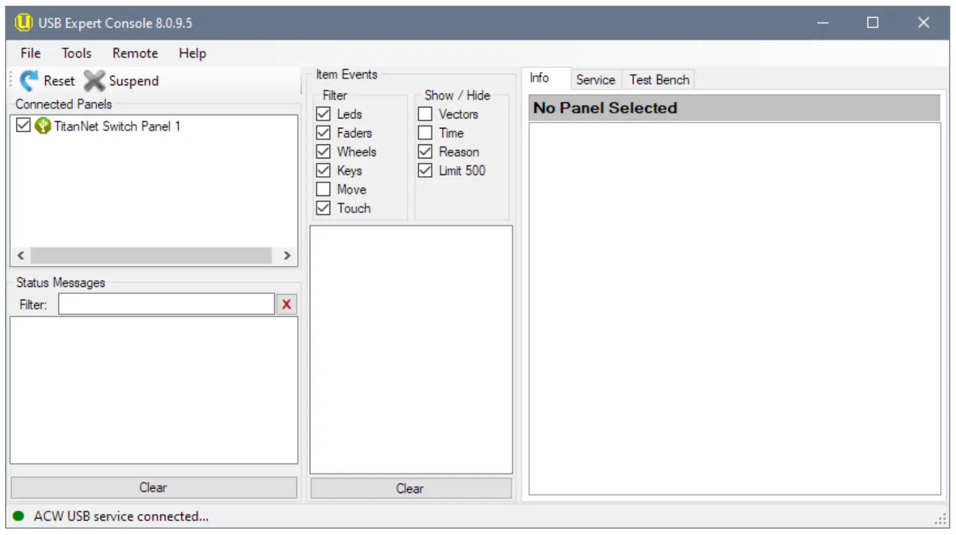Toggle the Touch filter checkbox
956x535 pixels.
[x=324, y=208]
